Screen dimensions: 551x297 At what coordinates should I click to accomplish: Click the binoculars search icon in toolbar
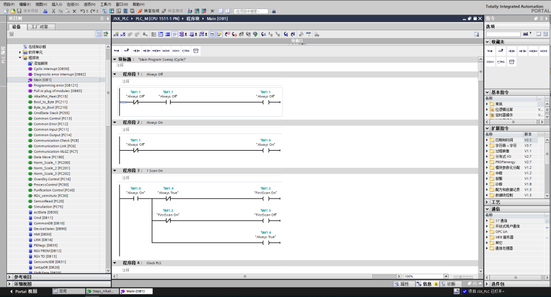click(x=273, y=11)
